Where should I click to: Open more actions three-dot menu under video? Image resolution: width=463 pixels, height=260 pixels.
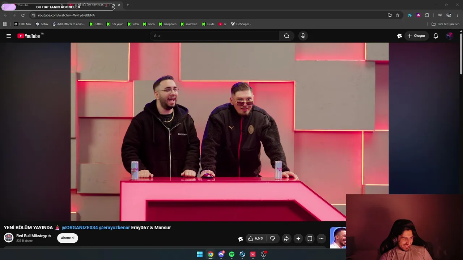click(x=321, y=239)
